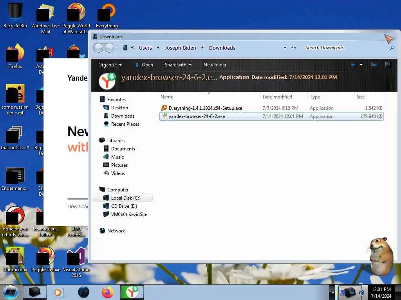Open the Firefox desktop shortcut
Image resolution: width=401 pixels, height=300 pixels.
click(x=15, y=56)
